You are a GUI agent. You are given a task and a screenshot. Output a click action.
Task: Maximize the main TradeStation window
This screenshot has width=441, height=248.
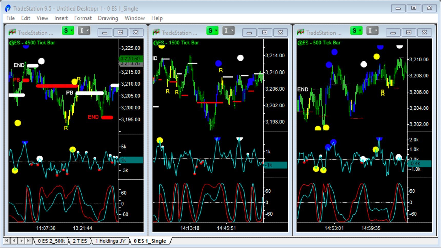click(414, 8)
